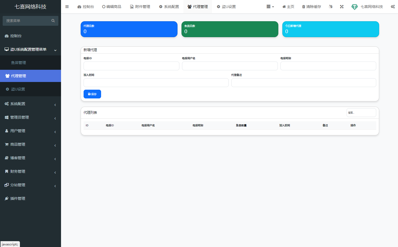Toggle the 代理管理 sidebar highlight item
Viewport: 398px width, 247px height.
[18, 76]
